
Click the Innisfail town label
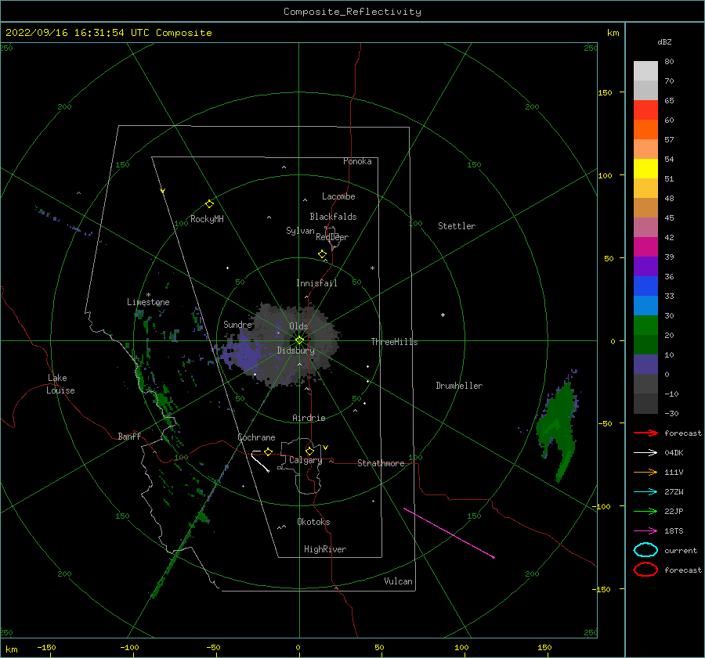tap(316, 283)
